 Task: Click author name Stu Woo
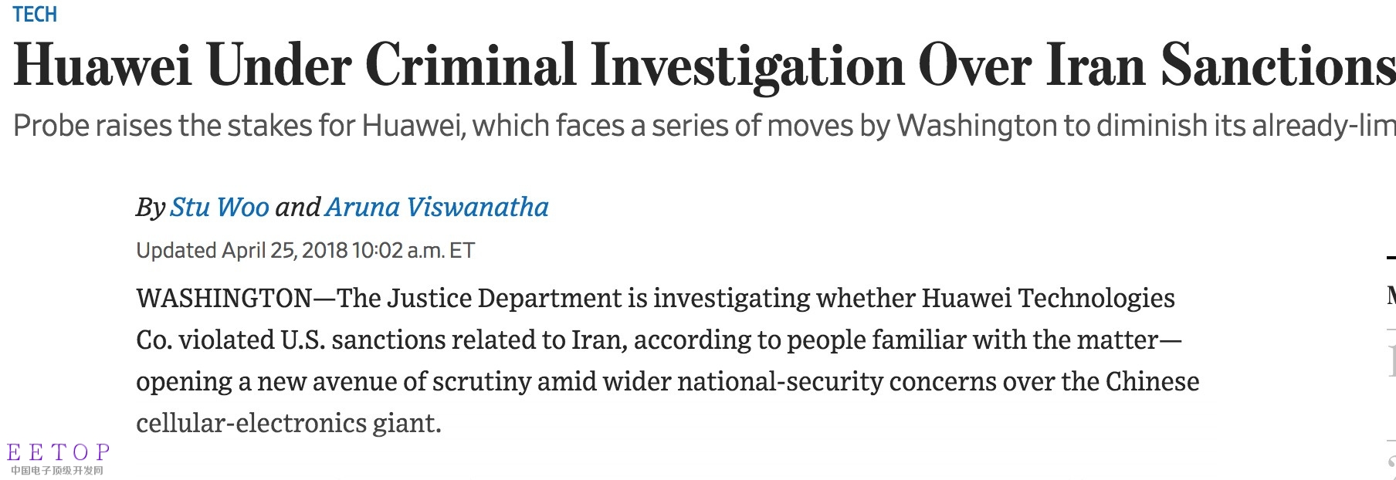[219, 207]
